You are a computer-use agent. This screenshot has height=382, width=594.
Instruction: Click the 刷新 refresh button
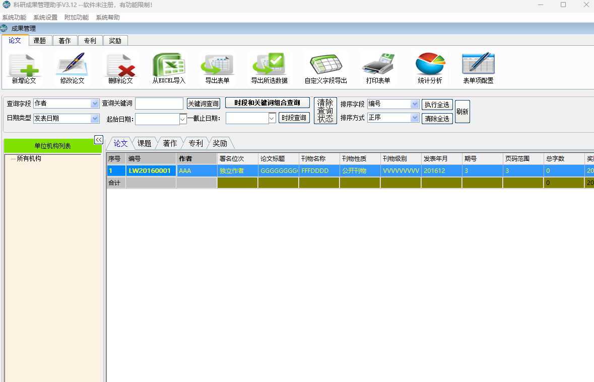point(463,112)
